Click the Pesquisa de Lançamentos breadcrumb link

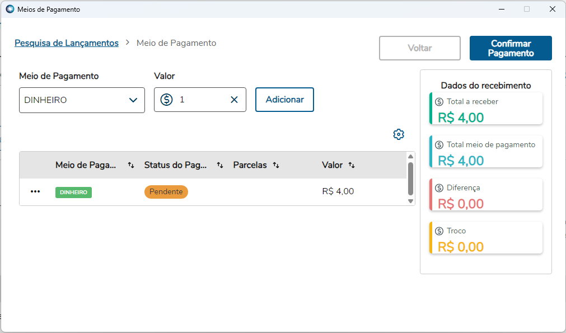(67, 43)
